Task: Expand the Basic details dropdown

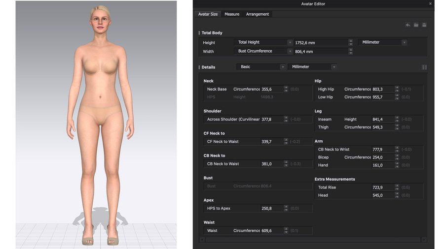Action: click(261, 67)
